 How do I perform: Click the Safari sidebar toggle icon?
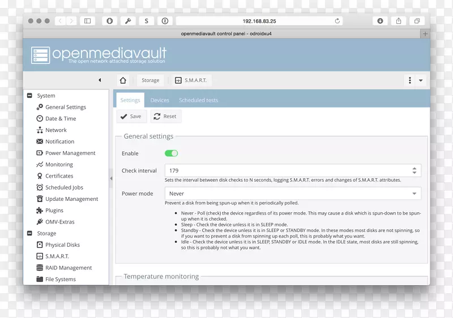87,21
